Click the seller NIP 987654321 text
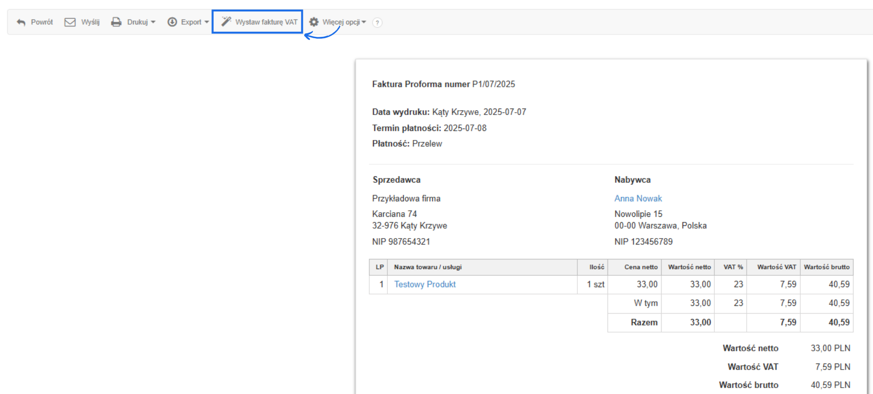 click(x=401, y=242)
